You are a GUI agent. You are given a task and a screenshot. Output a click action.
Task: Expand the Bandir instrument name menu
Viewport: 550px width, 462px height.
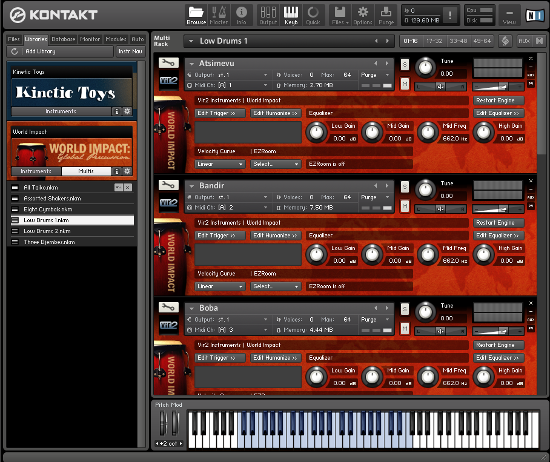(191, 186)
